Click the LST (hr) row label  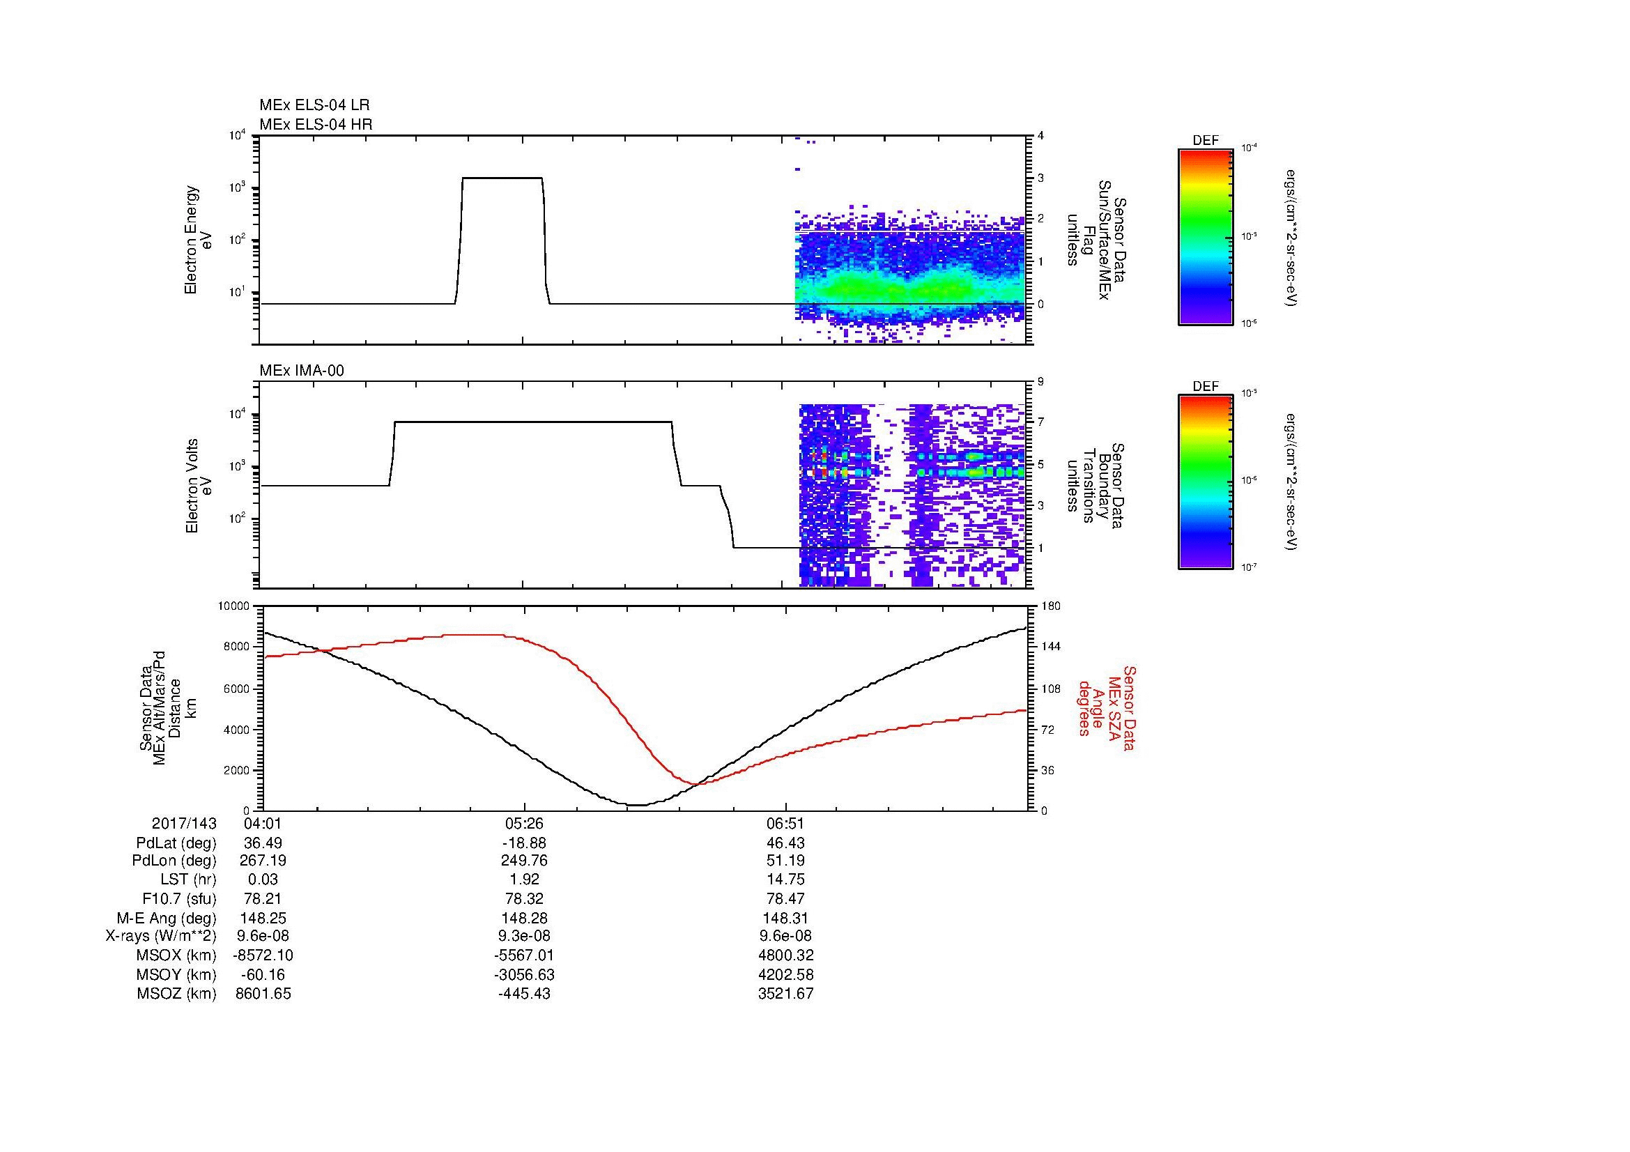[x=188, y=880]
